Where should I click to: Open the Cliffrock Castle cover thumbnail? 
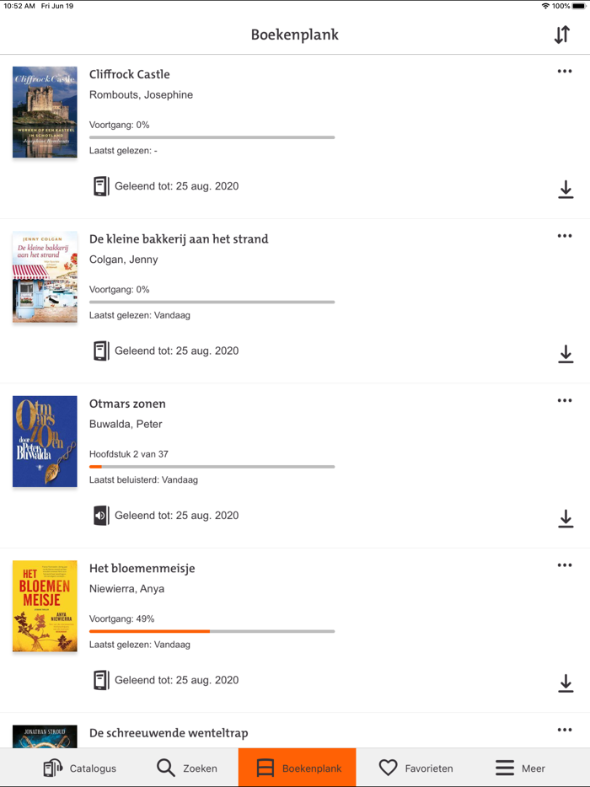[x=45, y=112]
